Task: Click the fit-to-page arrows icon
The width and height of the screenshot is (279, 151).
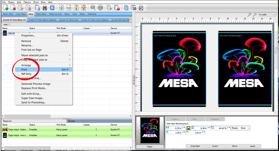Action: (x=84, y=8)
